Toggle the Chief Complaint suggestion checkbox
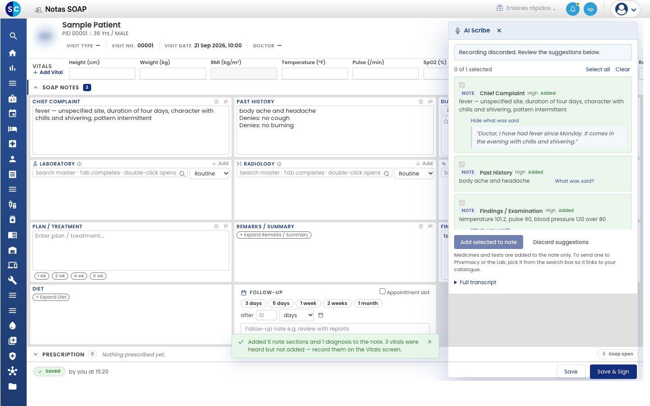 [462, 85]
